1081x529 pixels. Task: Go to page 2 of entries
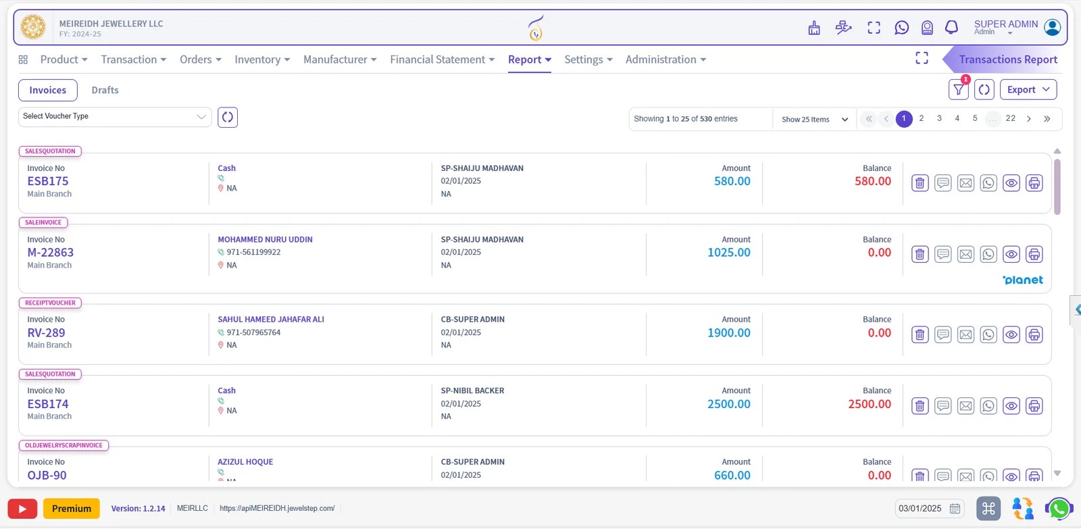coord(922,118)
